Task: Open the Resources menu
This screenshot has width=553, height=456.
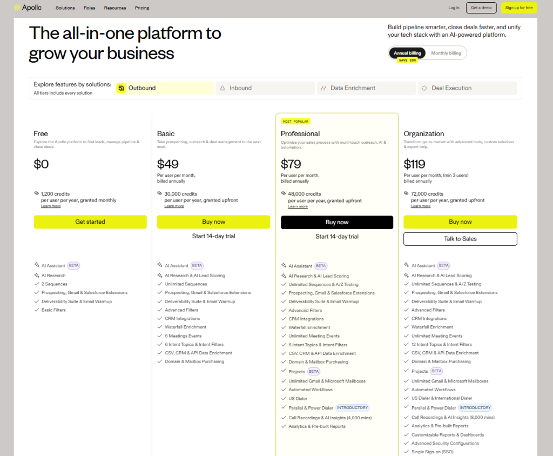Action: tap(114, 8)
